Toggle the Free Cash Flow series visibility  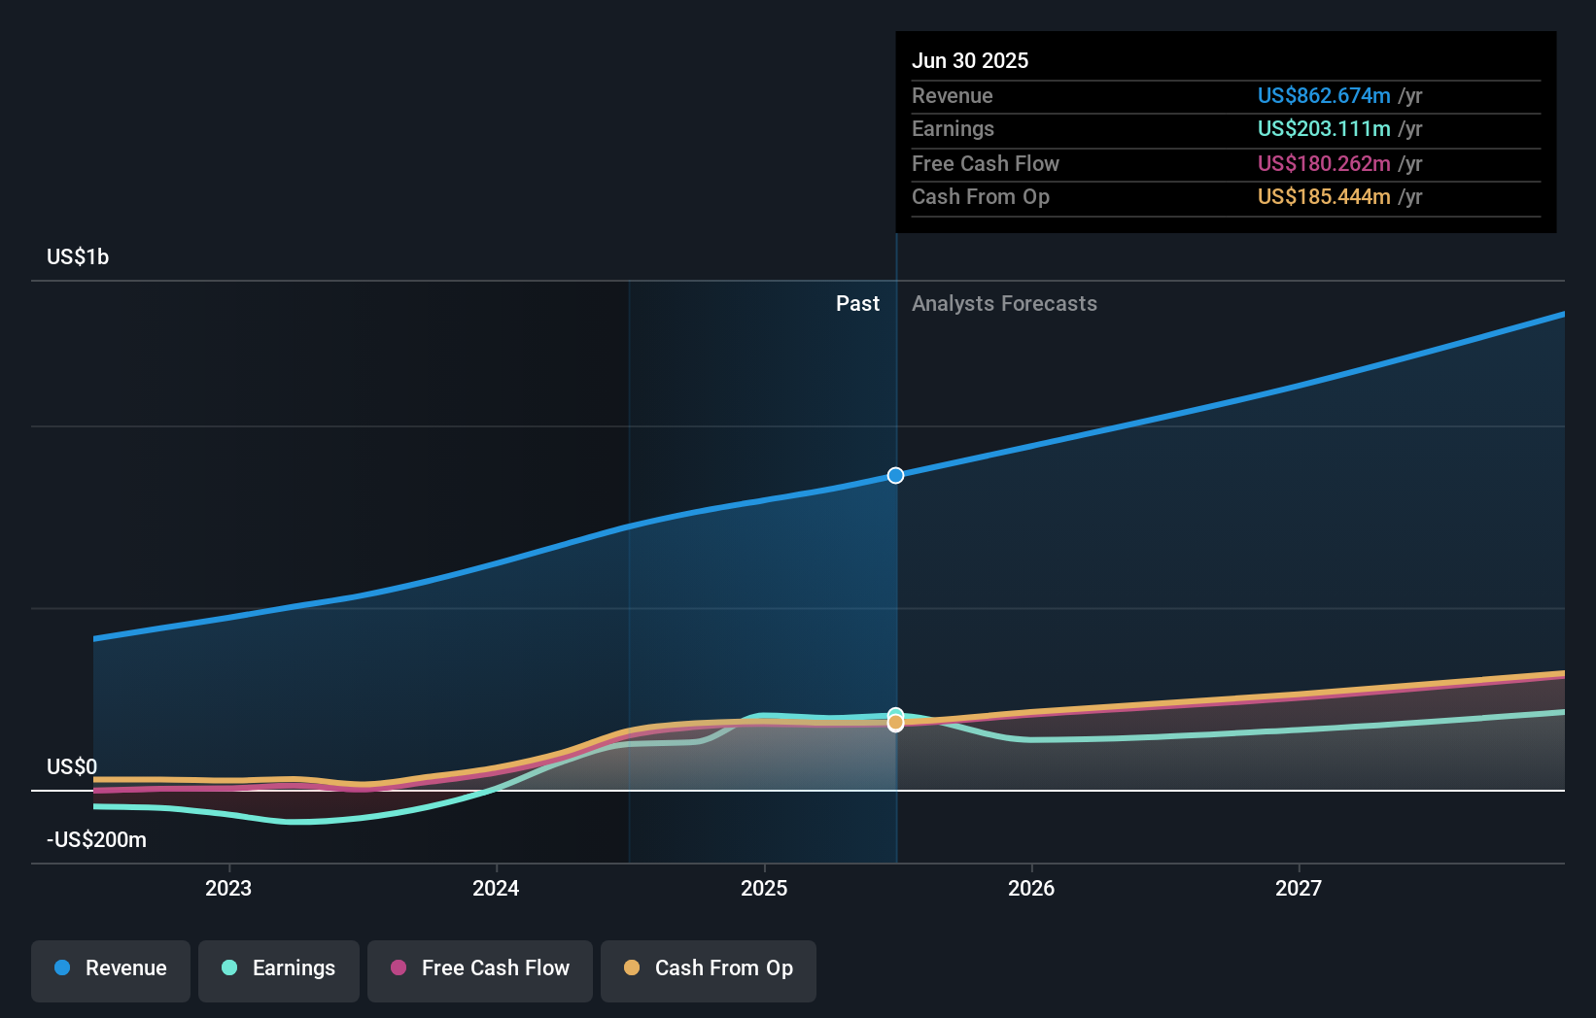pyautogui.click(x=479, y=968)
